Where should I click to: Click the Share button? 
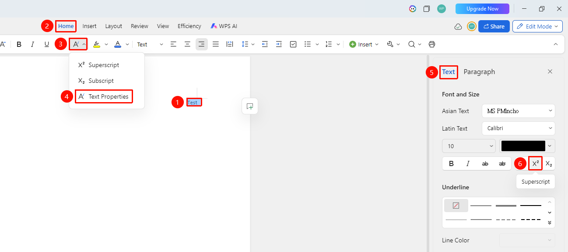(x=494, y=26)
